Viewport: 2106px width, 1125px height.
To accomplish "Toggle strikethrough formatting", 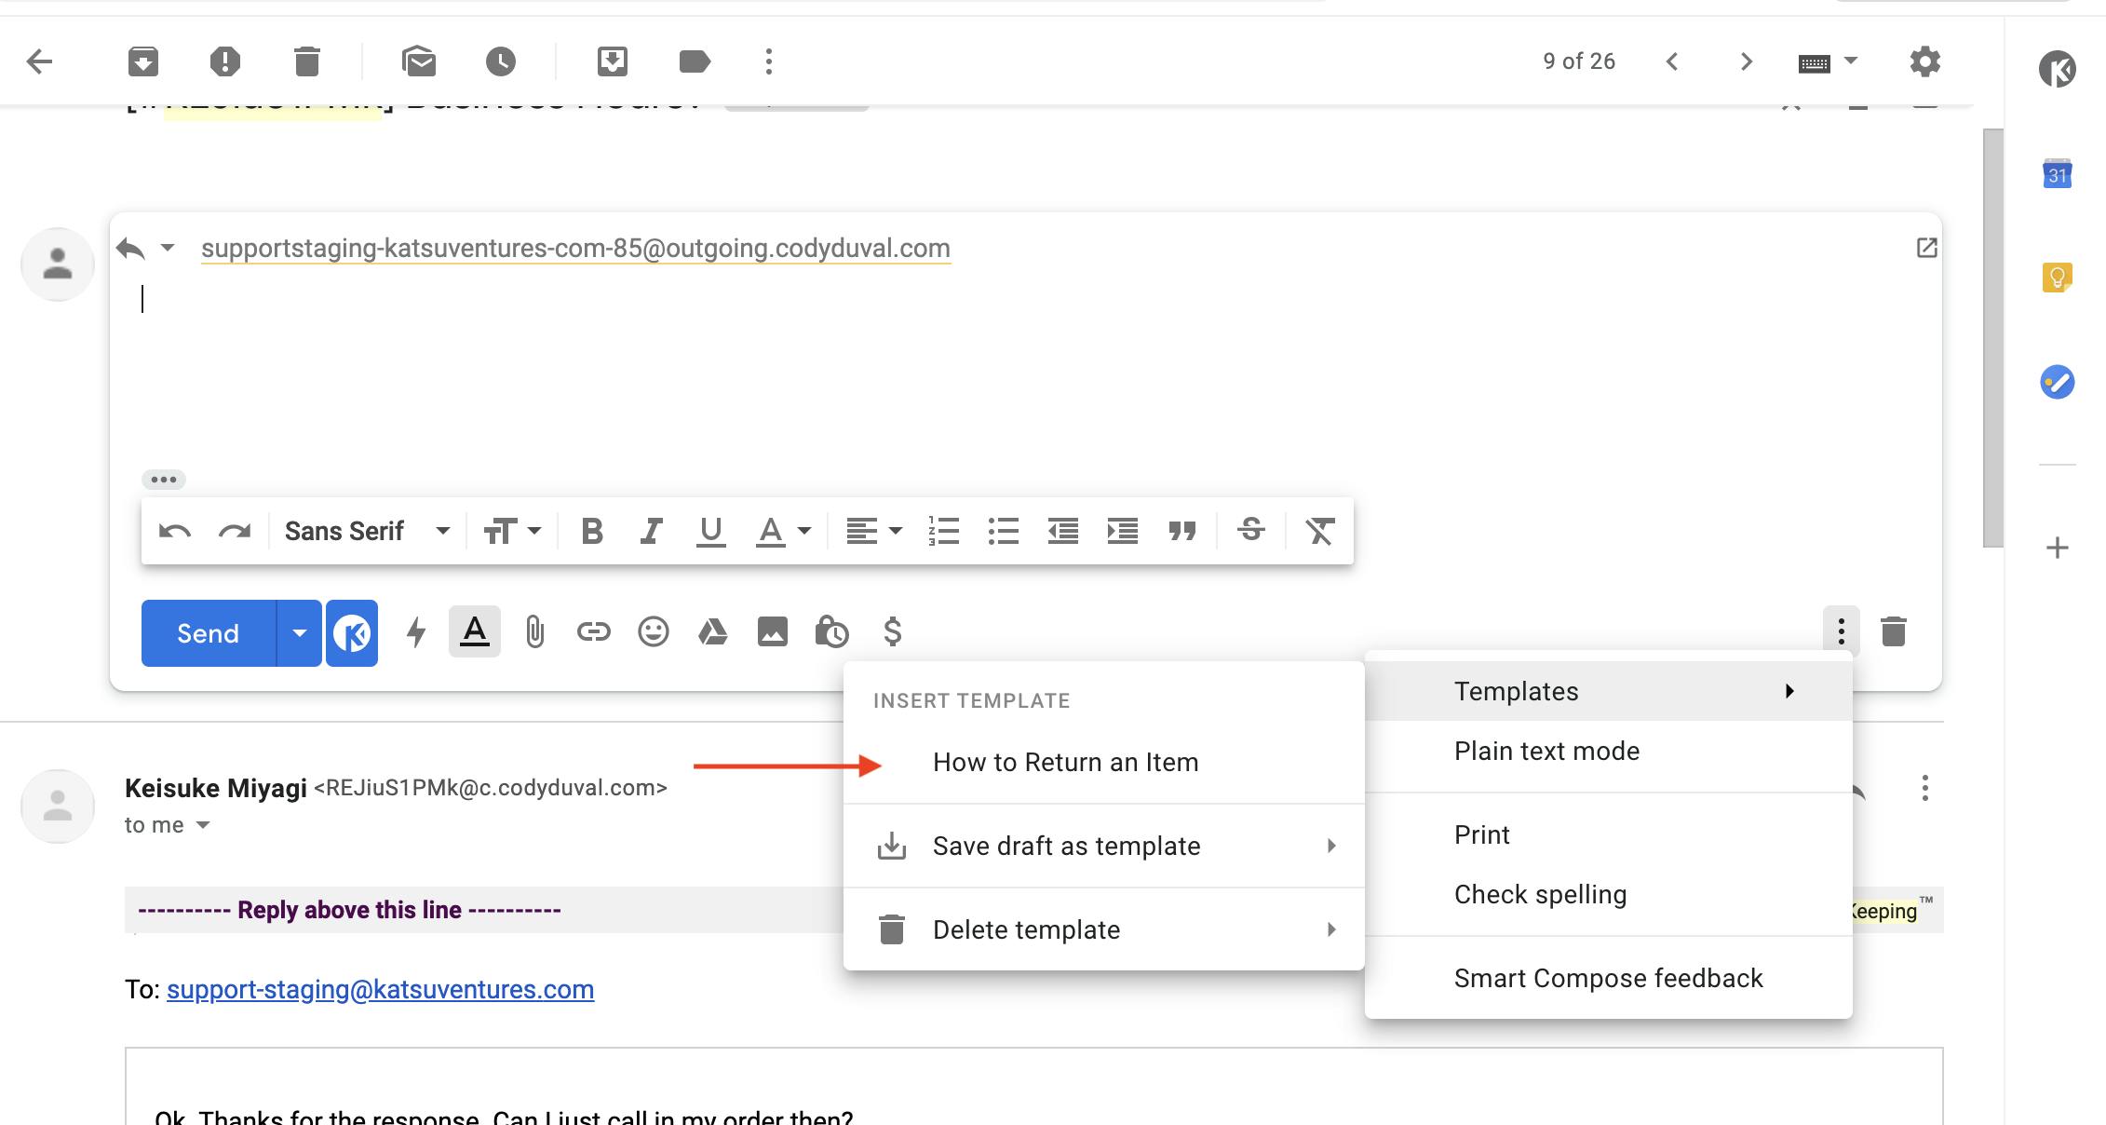I will click(1251, 530).
